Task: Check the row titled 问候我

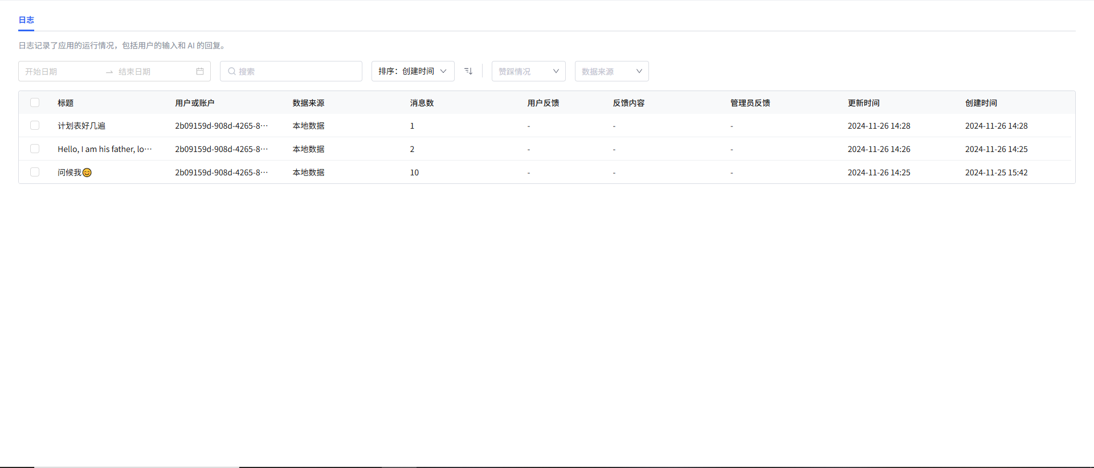Action: click(35, 172)
